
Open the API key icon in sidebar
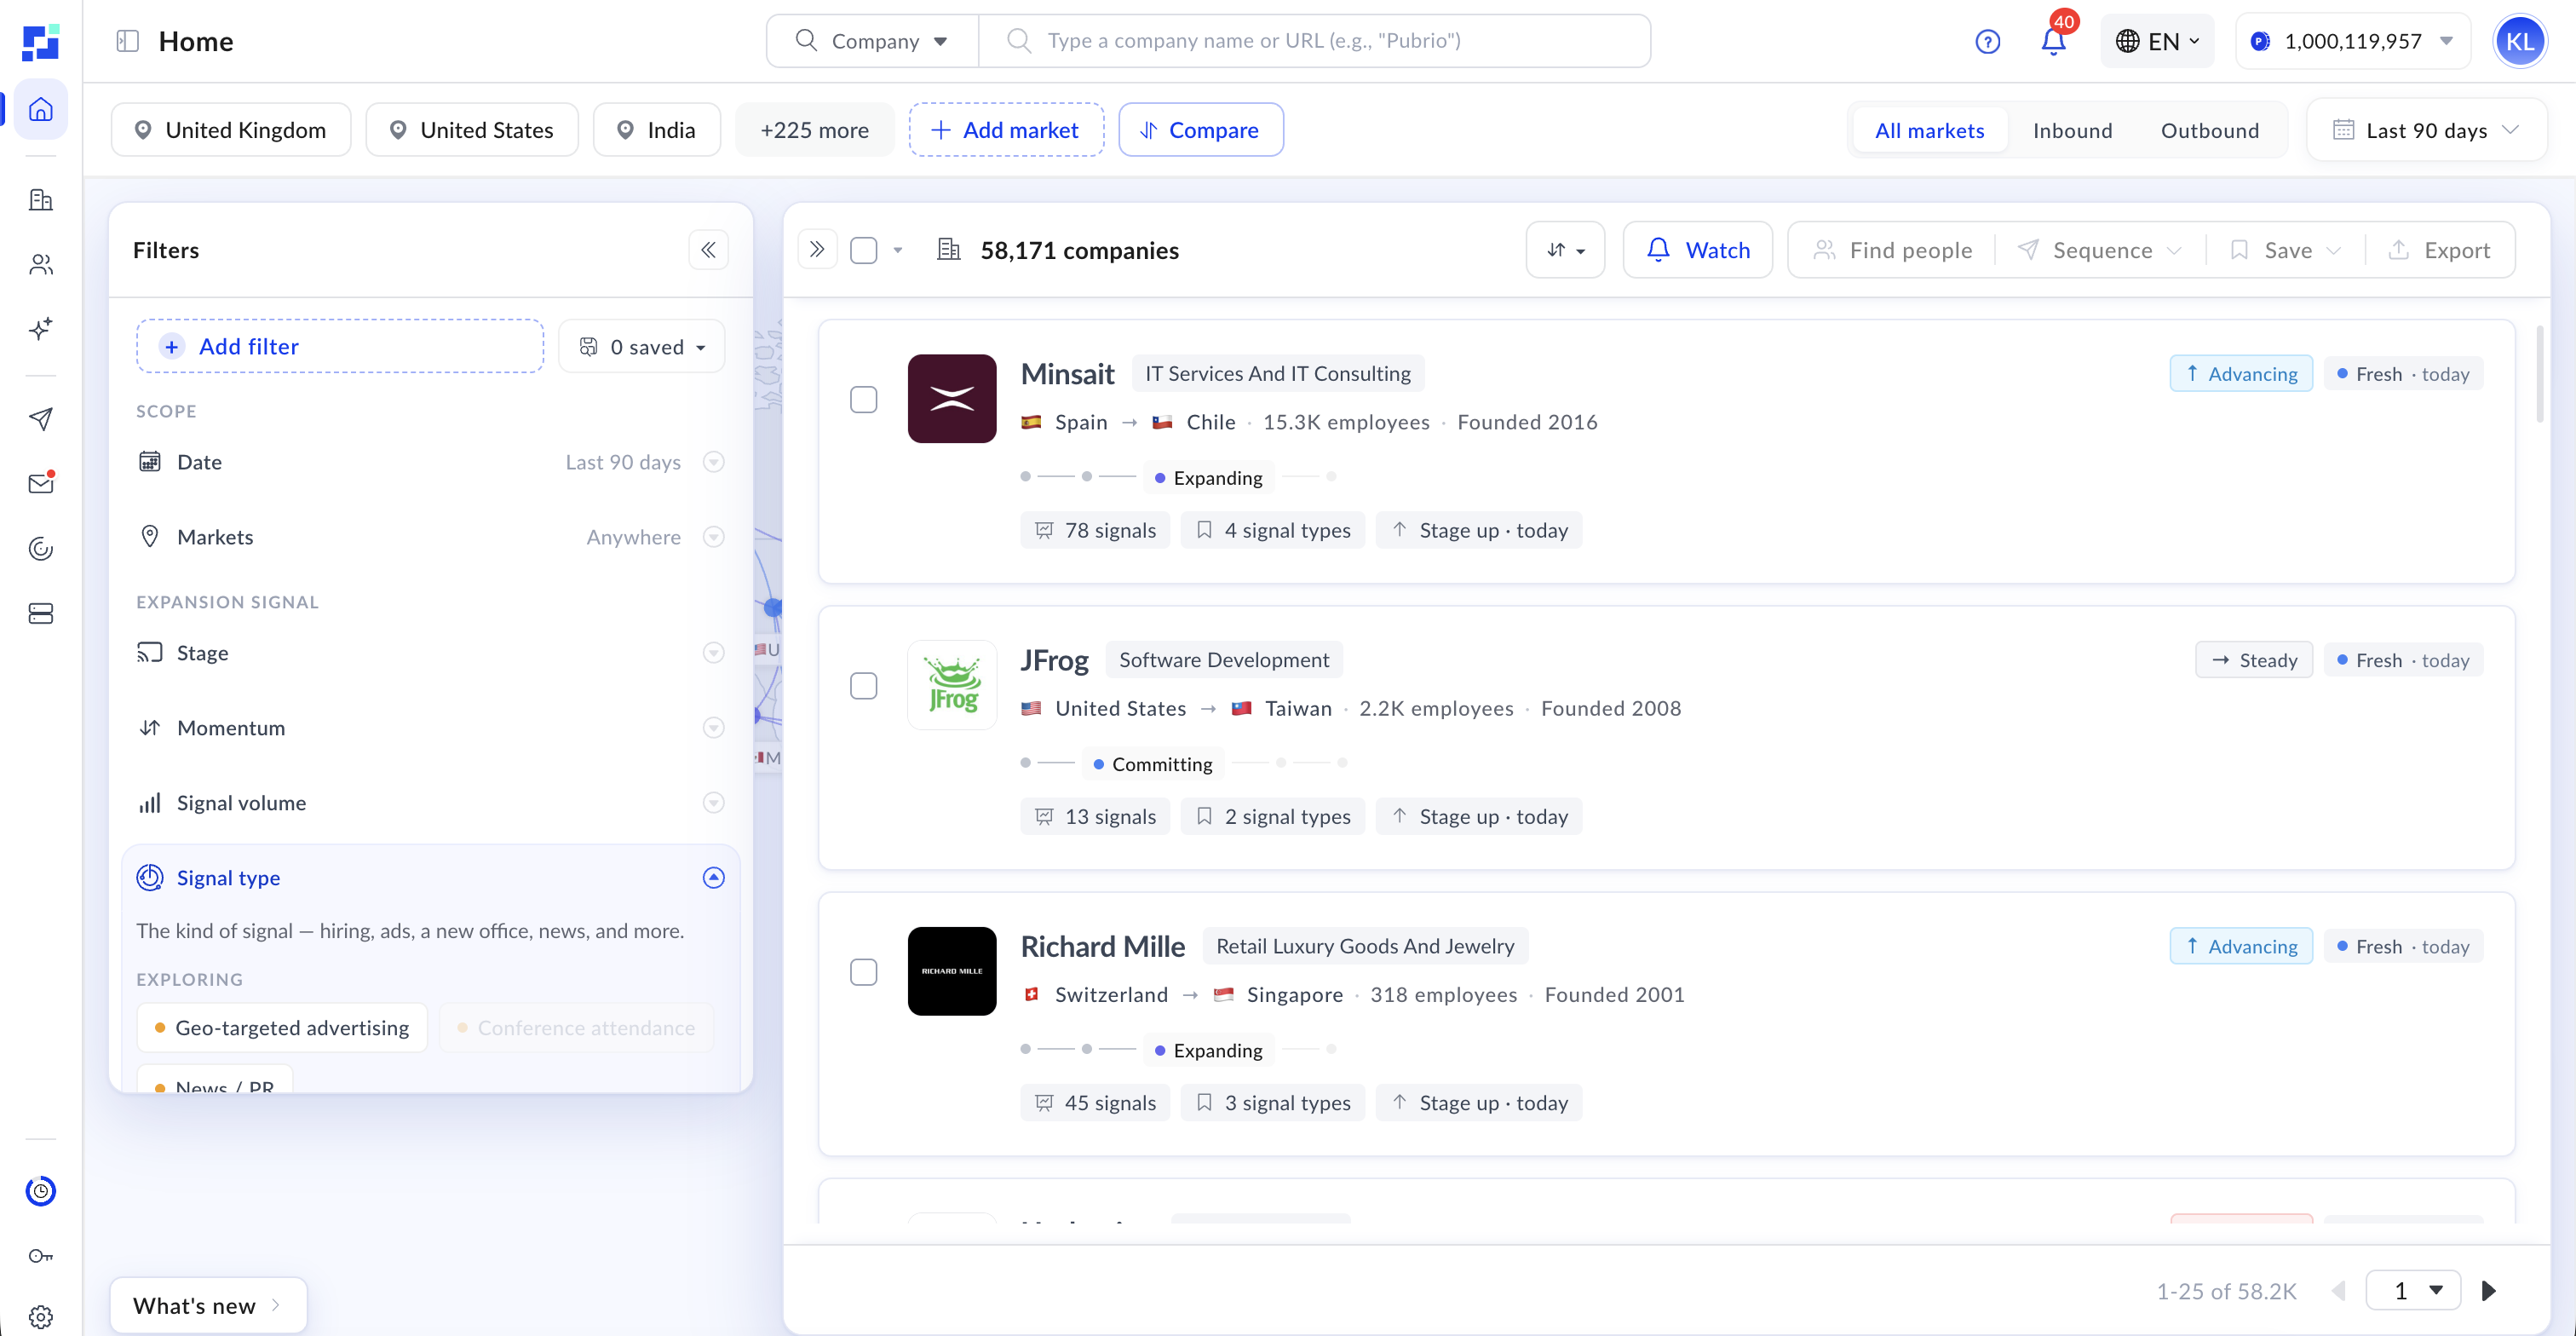41,1256
